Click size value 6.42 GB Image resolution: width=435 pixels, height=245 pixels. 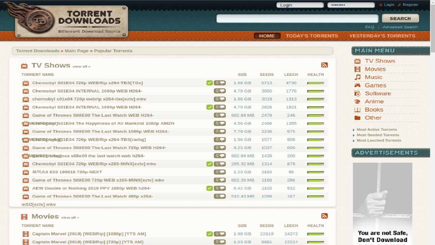click(242, 188)
